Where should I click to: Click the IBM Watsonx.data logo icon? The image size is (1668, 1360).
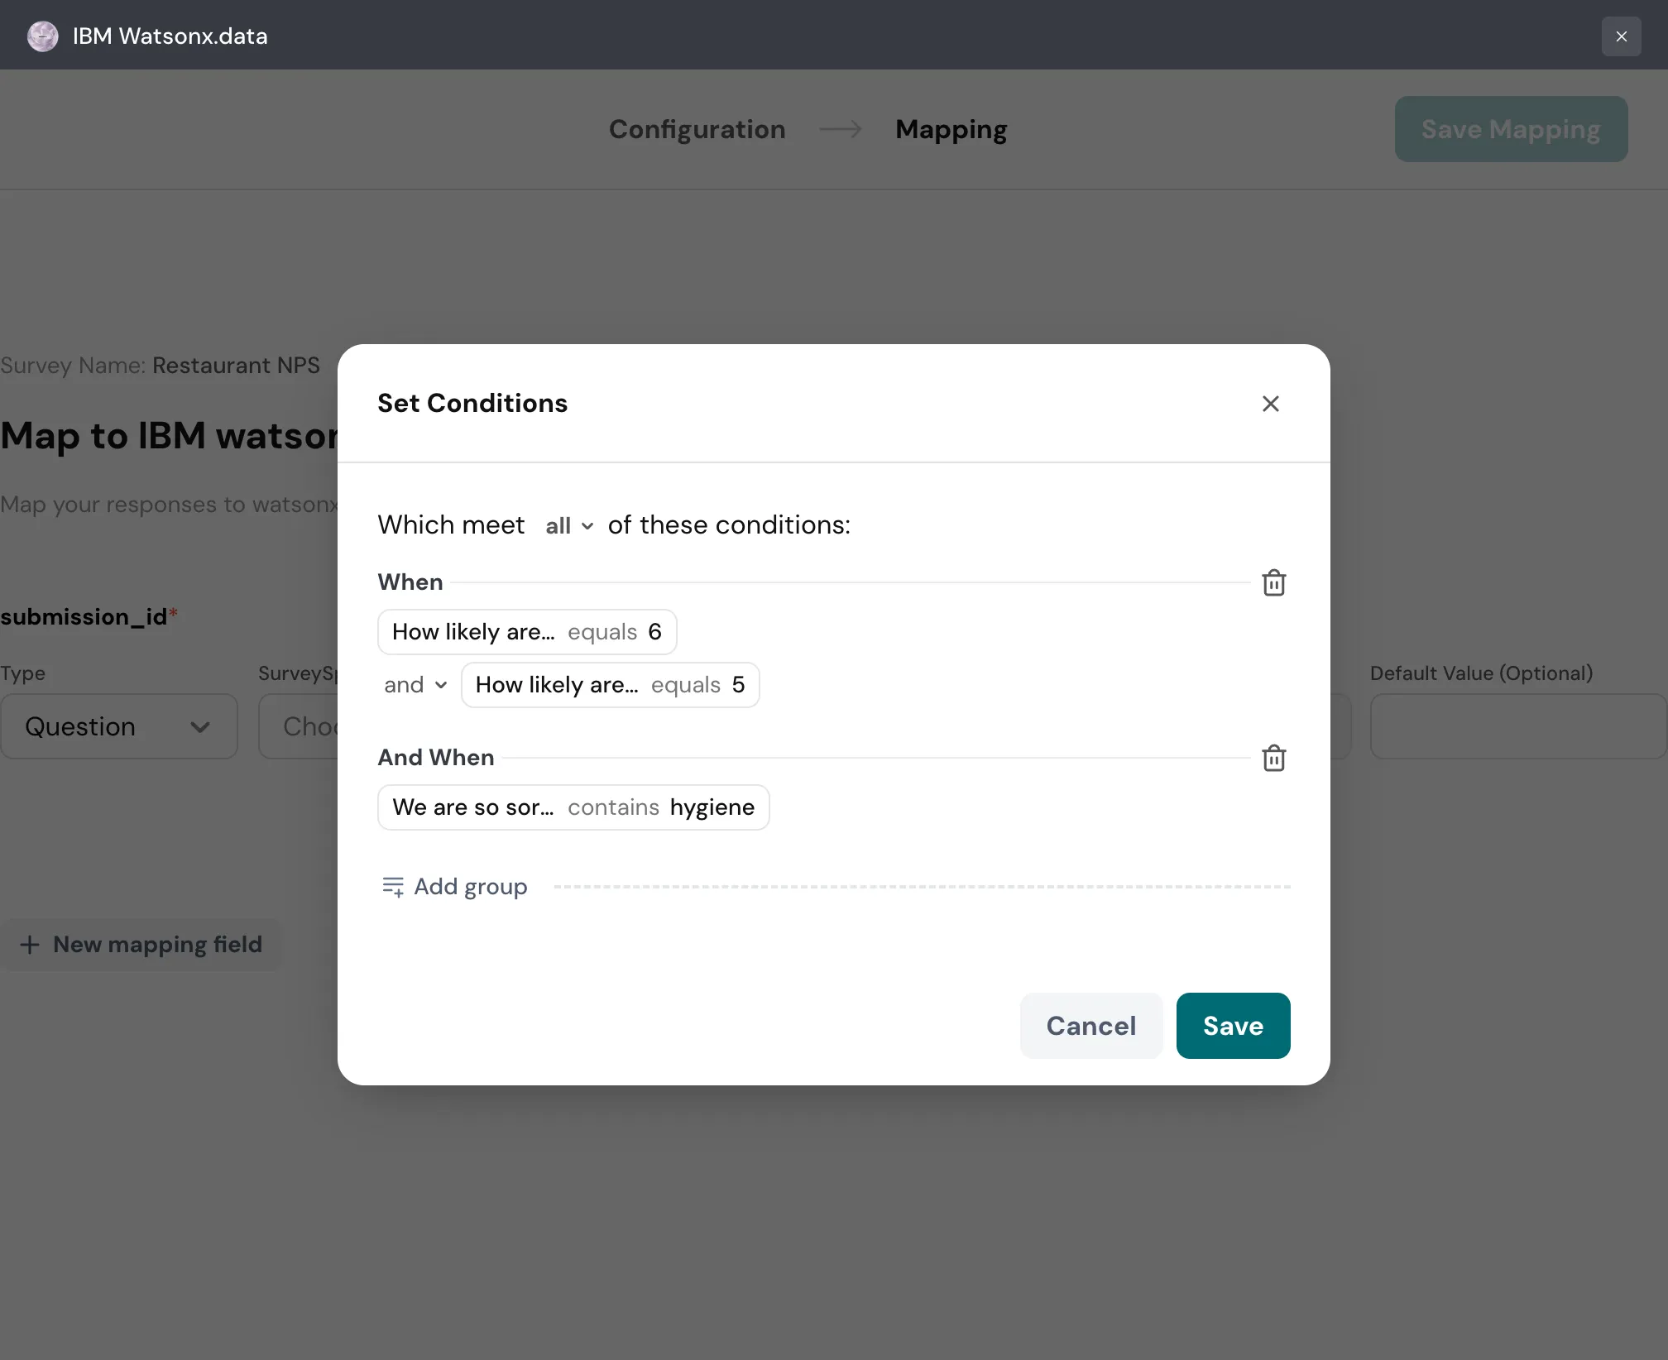43,36
